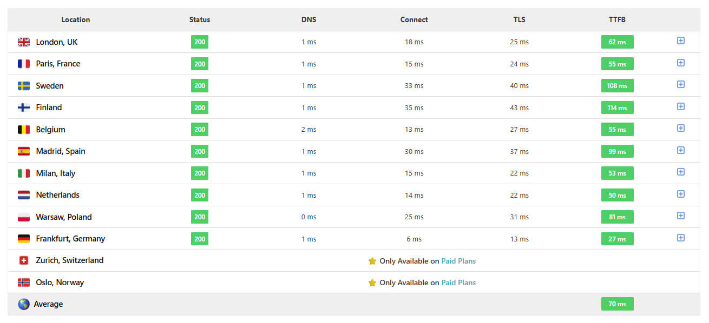The width and height of the screenshot is (709, 323).
Task: Click the Finland flag icon
Action: pos(24,107)
